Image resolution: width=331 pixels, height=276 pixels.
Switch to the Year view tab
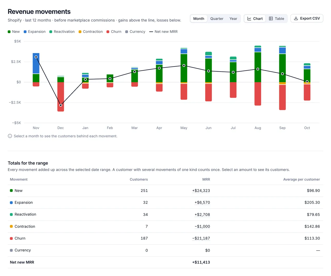pyautogui.click(x=233, y=19)
